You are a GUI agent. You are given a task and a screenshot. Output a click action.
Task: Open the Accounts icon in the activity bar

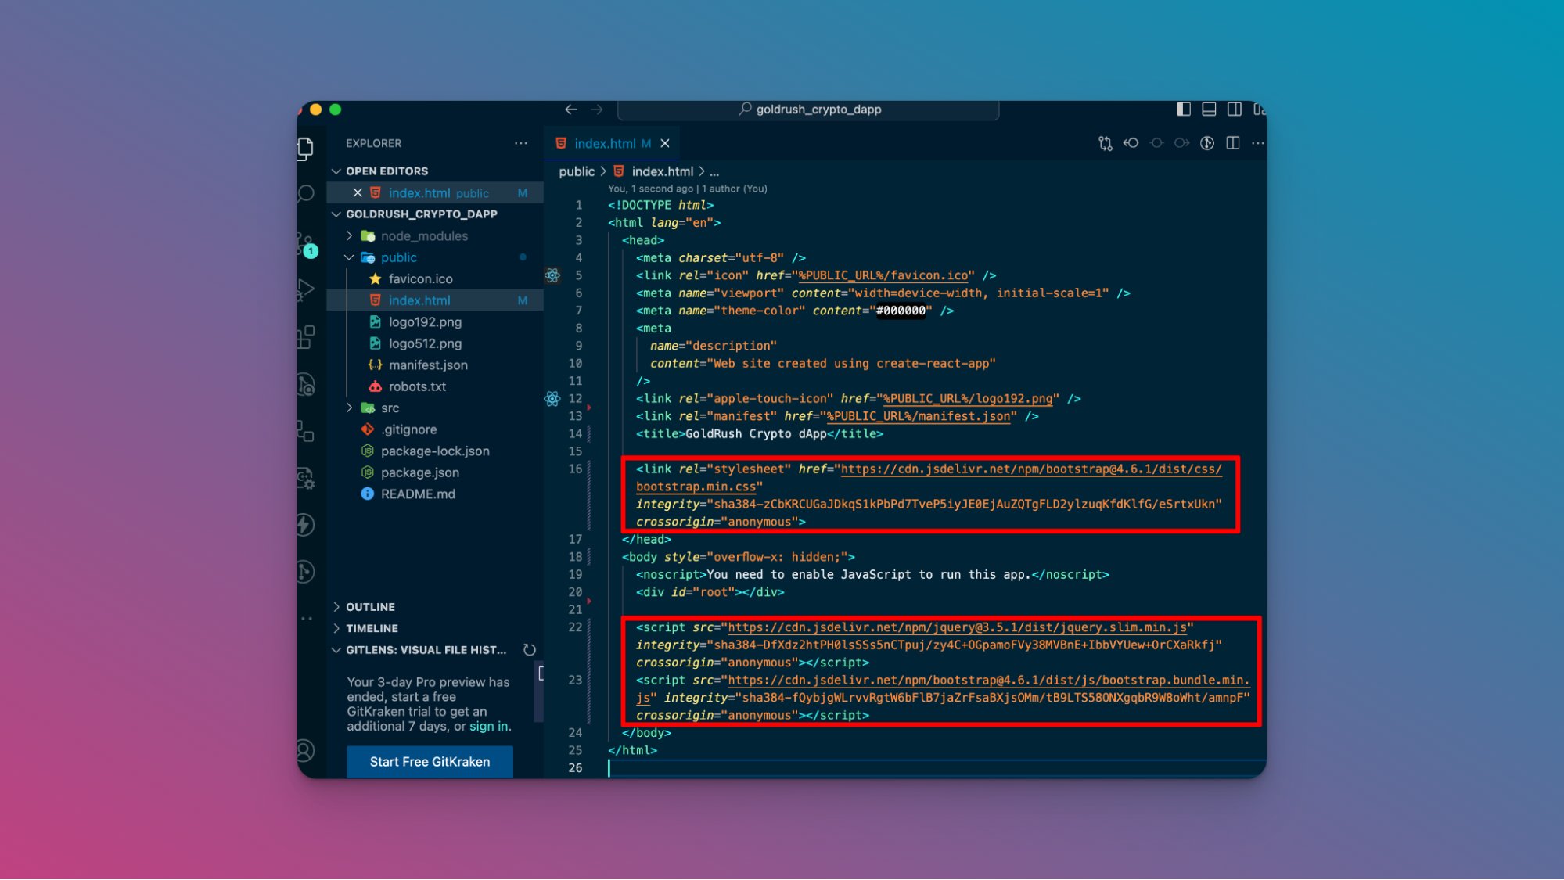click(x=306, y=751)
